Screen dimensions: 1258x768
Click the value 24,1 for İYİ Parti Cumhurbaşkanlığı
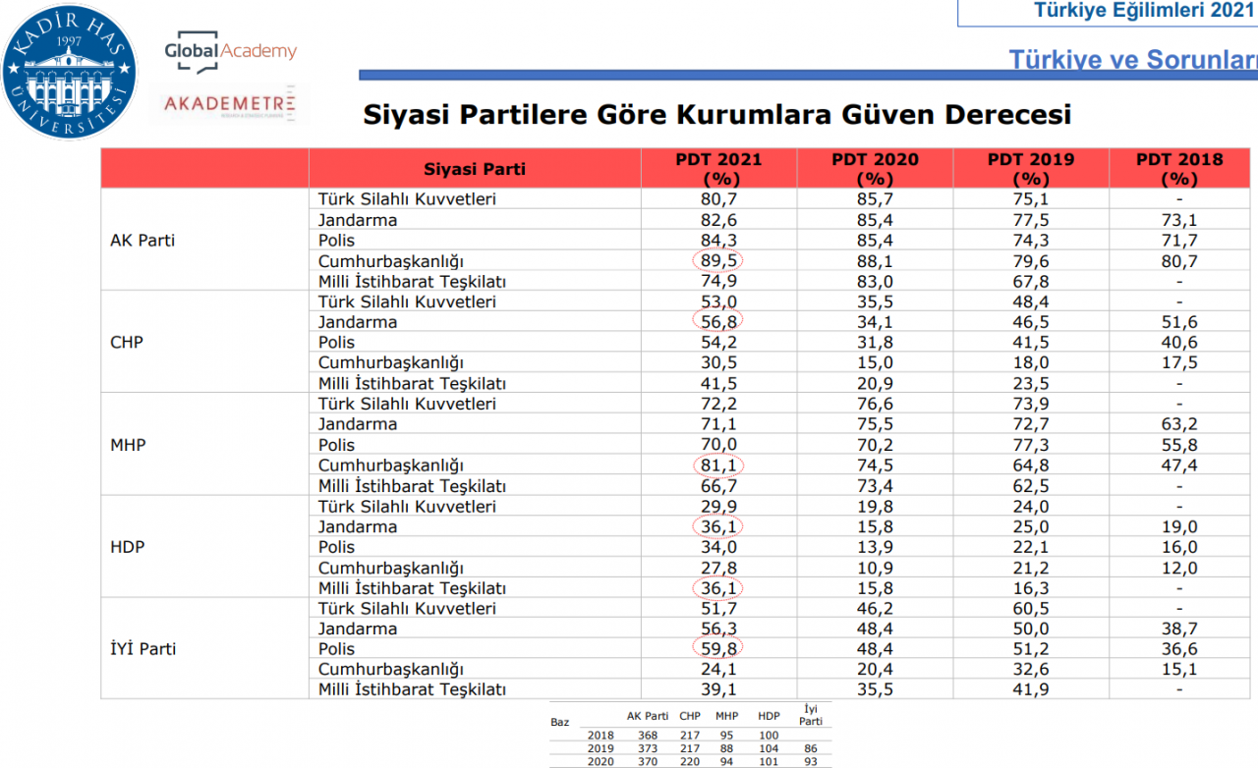tap(718, 670)
